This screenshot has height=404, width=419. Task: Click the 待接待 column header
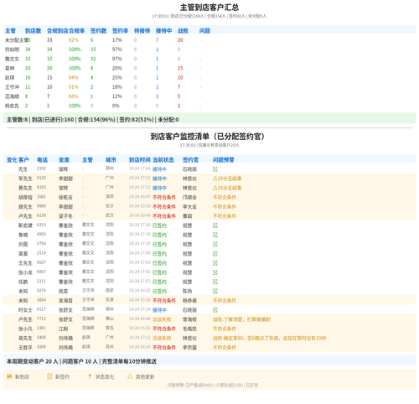[142, 31]
